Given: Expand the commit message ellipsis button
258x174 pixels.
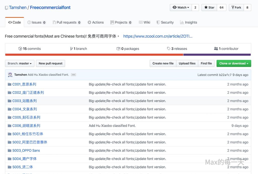Looking at the screenshot, I should pos(73,75).
